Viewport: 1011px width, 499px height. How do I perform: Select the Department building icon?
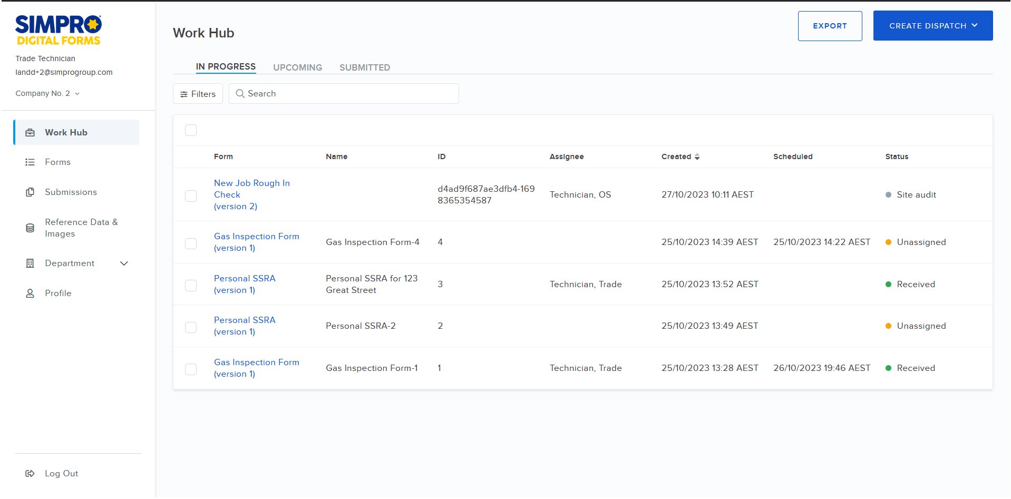pyautogui.click(x=31, y=263)
